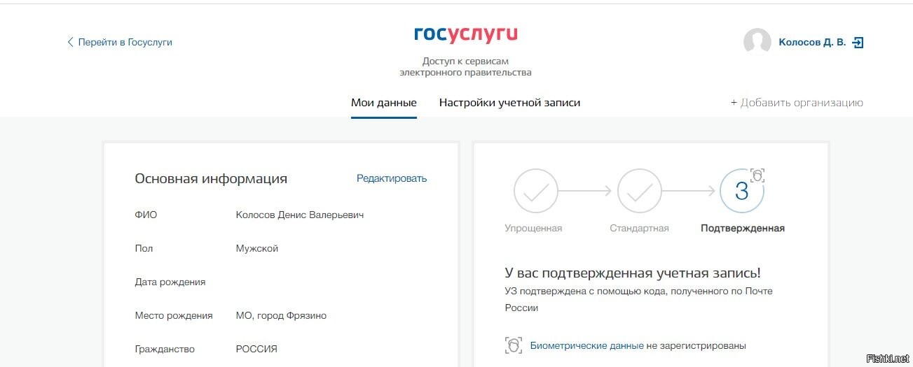Open the Биометрические данные link

point(586,345)
